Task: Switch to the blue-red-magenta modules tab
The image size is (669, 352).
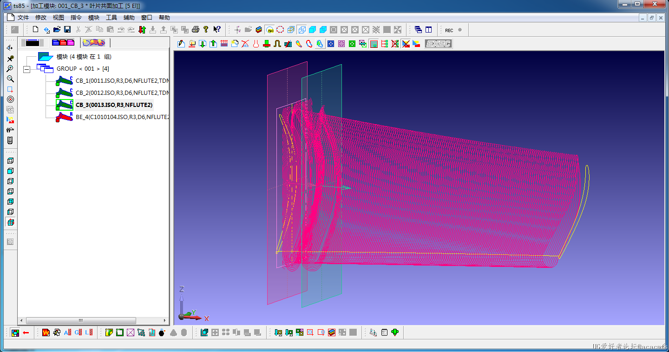Action: coord(63,43)
